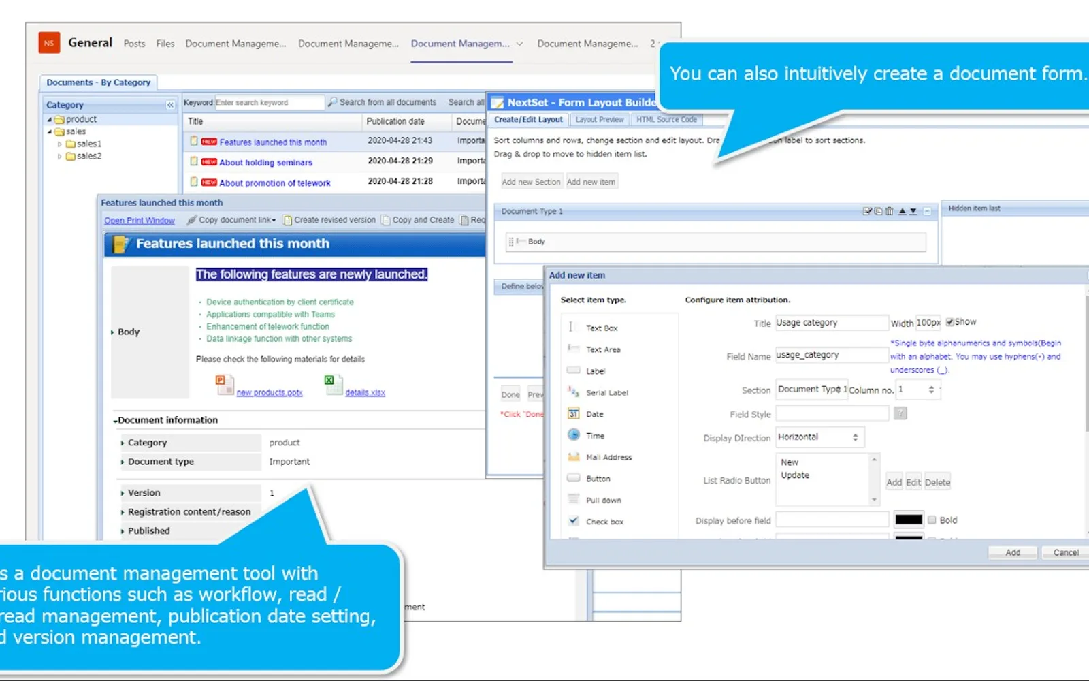Choose the Label item type icon
This screenshot has width=1089, height=681.
click(x=573, y=370)
